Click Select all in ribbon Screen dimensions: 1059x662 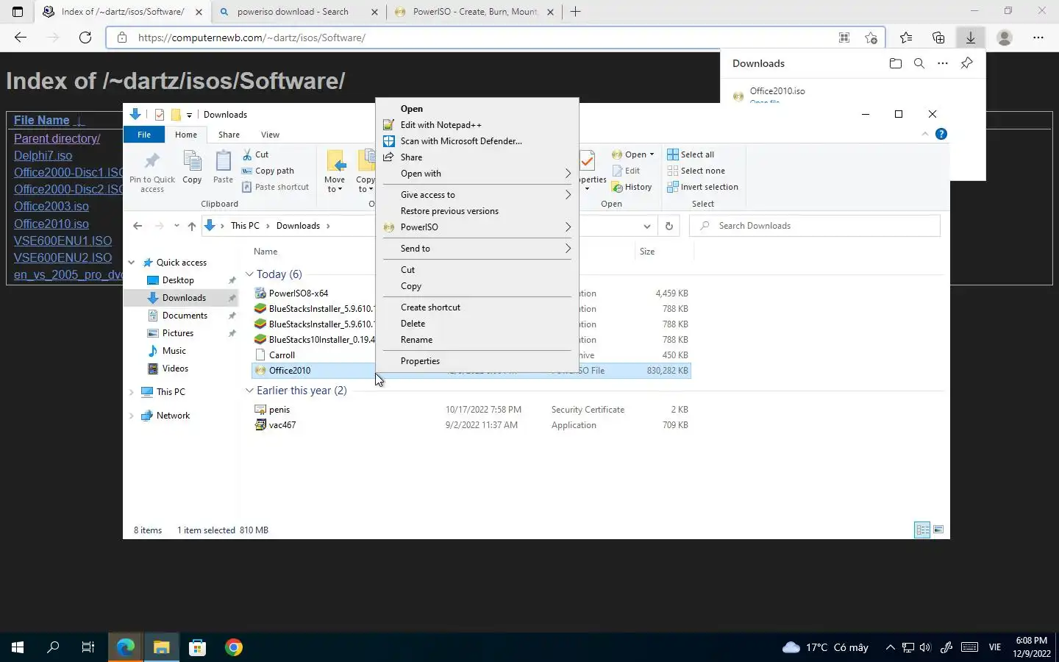tap(691, 154)
